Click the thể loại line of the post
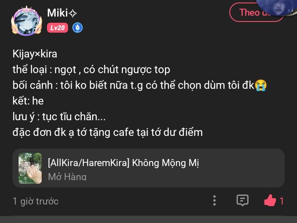Image resolution: width=297 pixels, height=223 pixels. pos(91,69)
